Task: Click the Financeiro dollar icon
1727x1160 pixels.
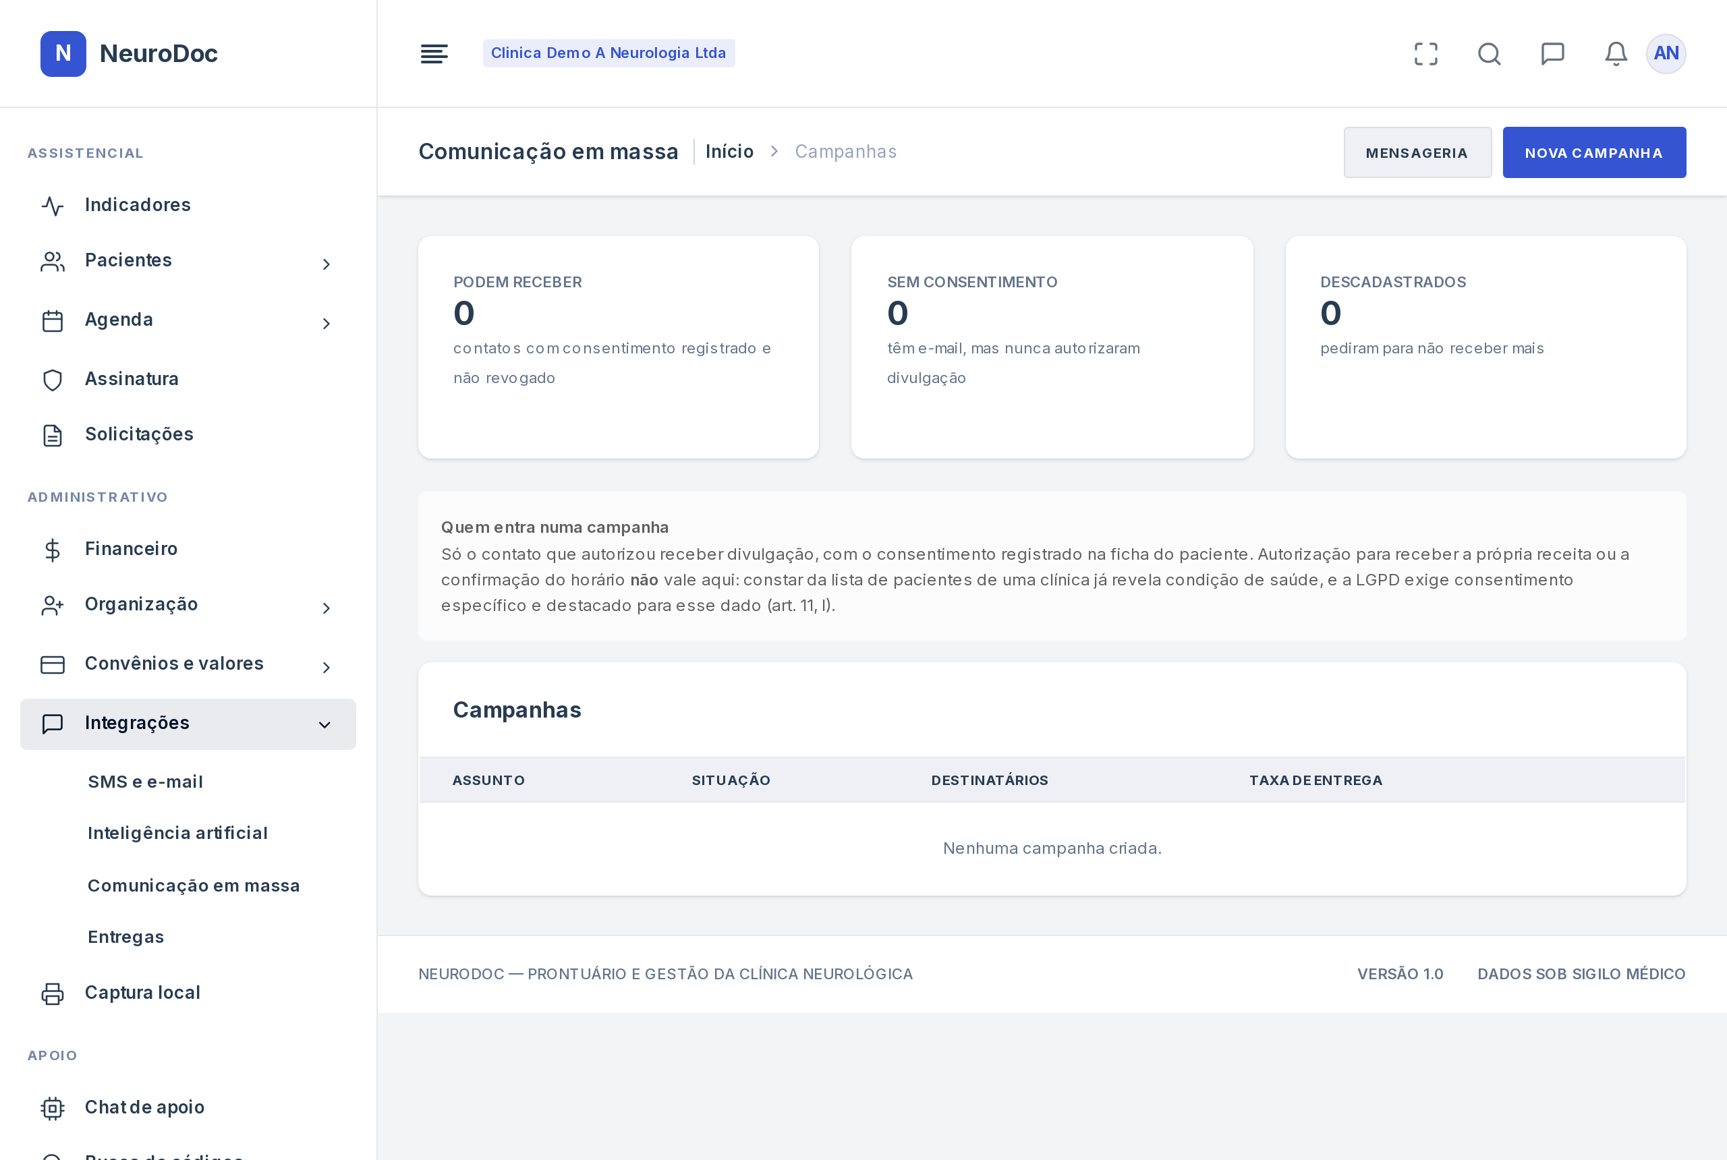Action: pyautogui.click(x=53, y=550)
